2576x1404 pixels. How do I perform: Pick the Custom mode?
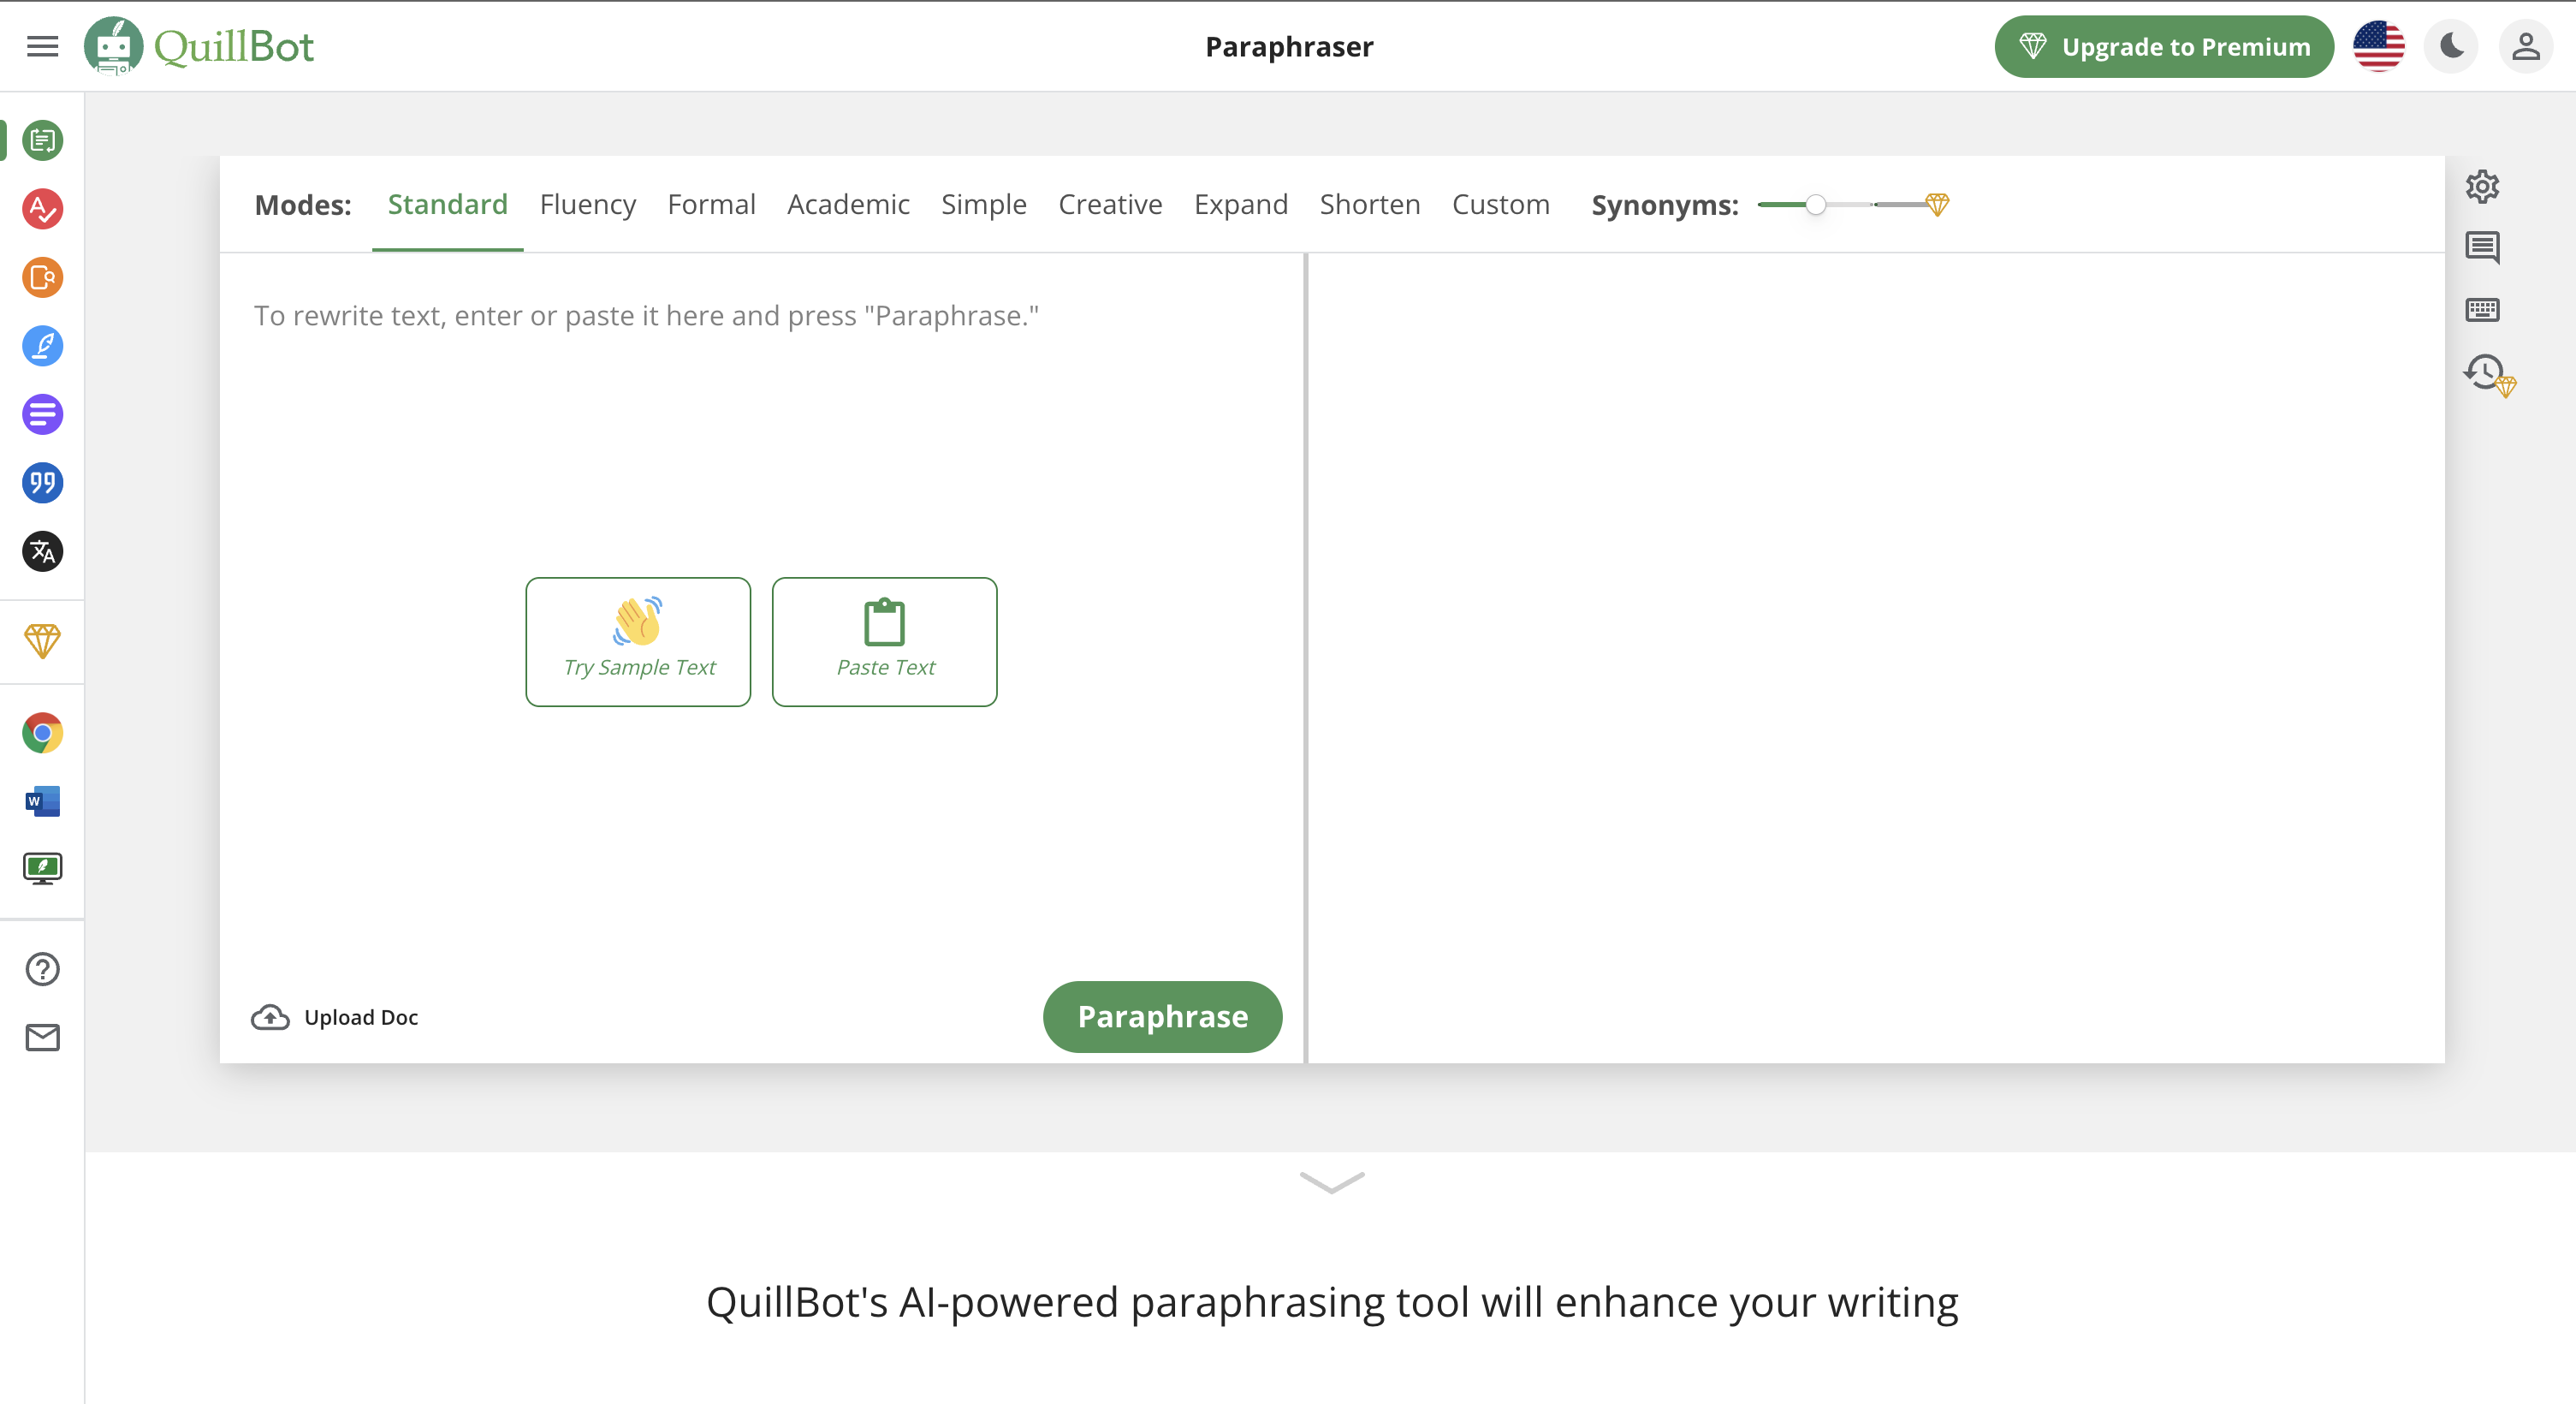[x=1501, y=204]
